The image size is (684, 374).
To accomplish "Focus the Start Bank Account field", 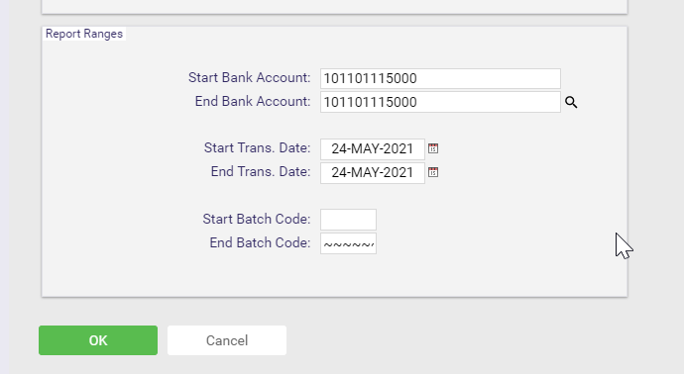I will pos(440,78).
